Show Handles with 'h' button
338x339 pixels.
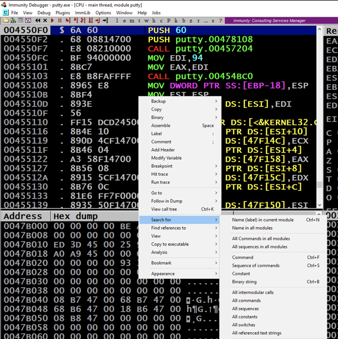pos(154,21)
